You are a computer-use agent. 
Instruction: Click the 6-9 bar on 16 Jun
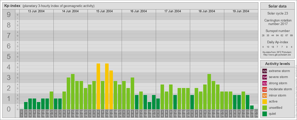click(x=132, y=93)
